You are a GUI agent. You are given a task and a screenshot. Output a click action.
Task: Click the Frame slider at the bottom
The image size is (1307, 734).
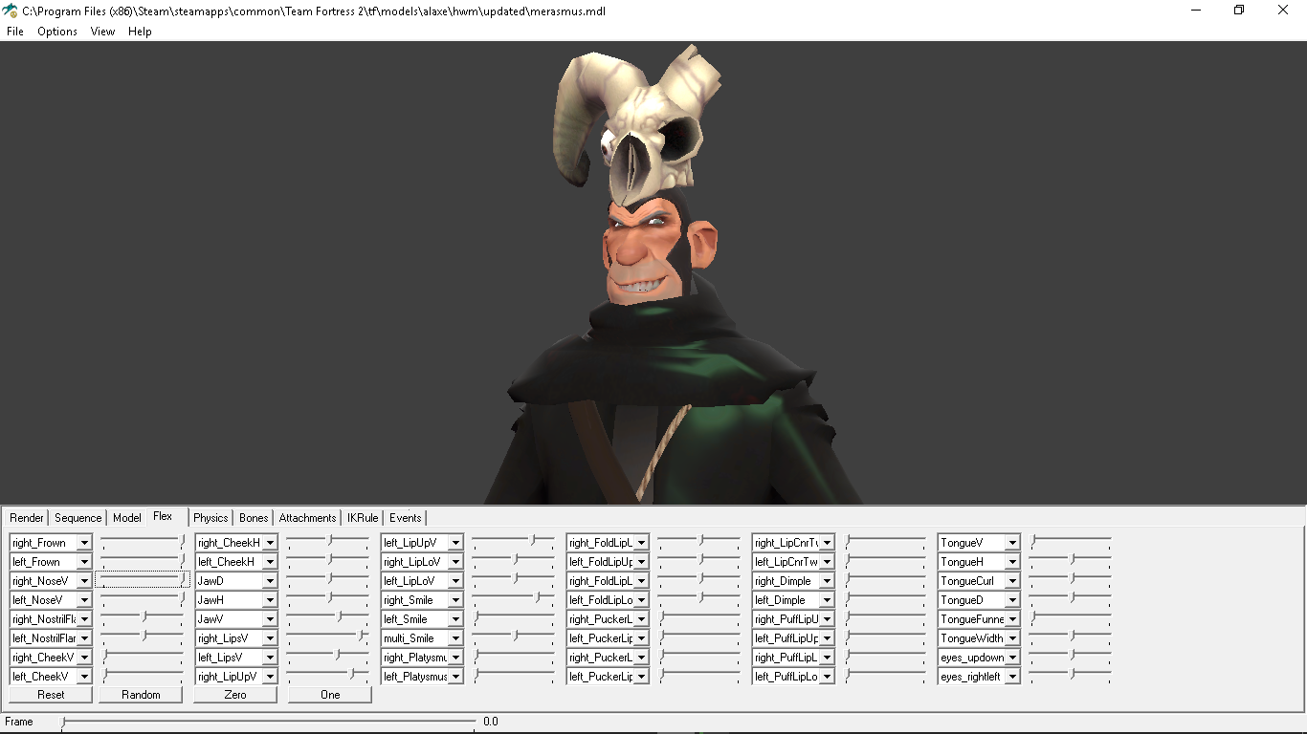pyautogui.click(x=268, y=722)
